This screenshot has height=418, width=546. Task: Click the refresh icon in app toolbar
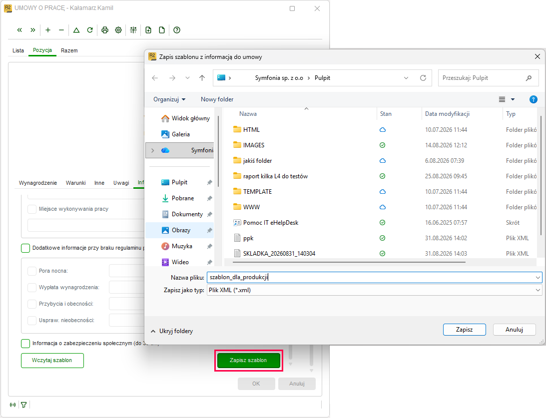click(x=90, y=30)
